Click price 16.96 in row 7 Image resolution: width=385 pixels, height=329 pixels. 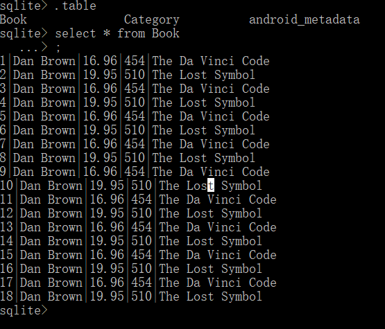[100, 144]
